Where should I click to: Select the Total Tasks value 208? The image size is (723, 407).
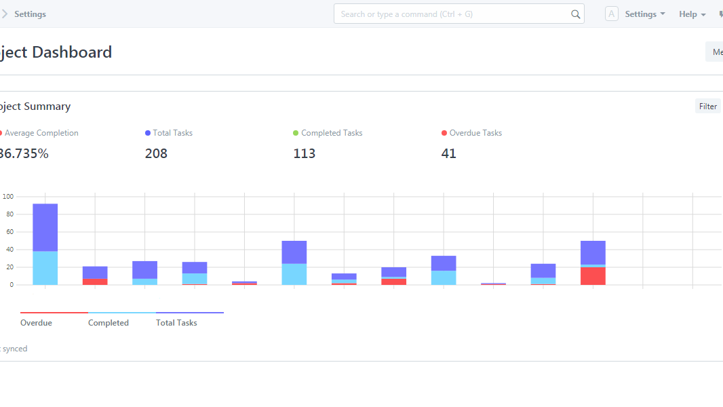pyautogui.click(x=156, y=154)
